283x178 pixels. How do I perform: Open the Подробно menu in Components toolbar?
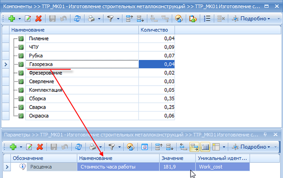coord(251,18)
